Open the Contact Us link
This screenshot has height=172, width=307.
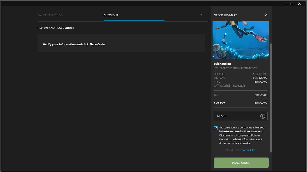point(248,150)
